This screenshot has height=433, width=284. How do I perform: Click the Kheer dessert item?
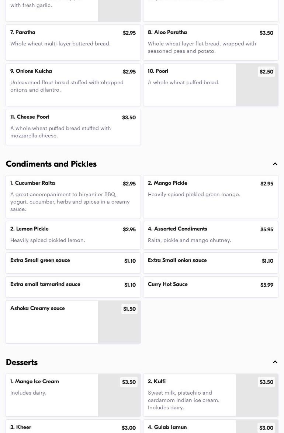[x=73, y=427]
